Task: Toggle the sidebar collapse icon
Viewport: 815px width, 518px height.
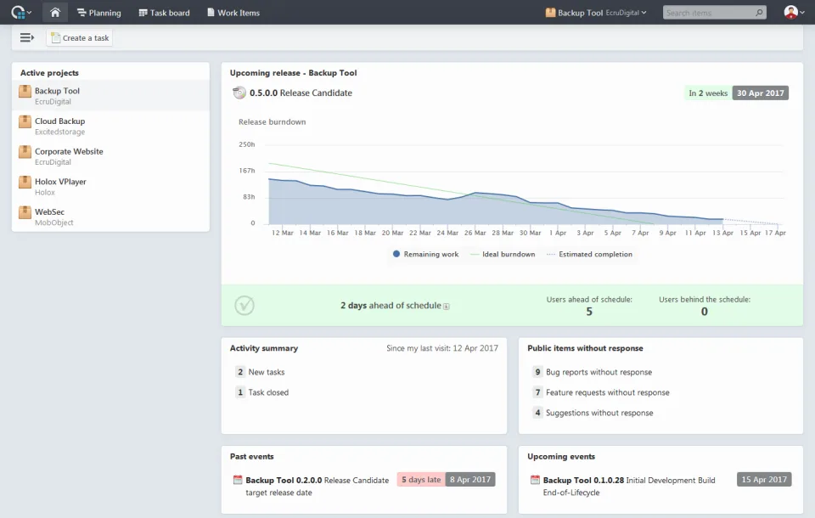Action: (x=27, y=37)
